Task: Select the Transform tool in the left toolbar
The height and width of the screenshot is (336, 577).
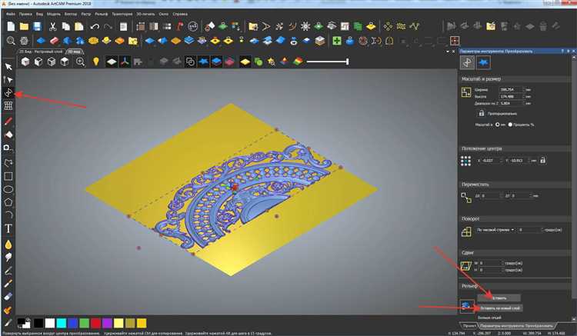Action: [8, 92]
